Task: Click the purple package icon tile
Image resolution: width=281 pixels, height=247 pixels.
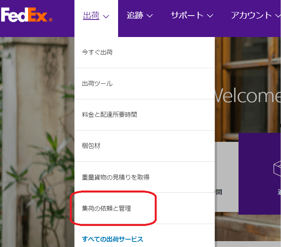Action: click(260, 174)
